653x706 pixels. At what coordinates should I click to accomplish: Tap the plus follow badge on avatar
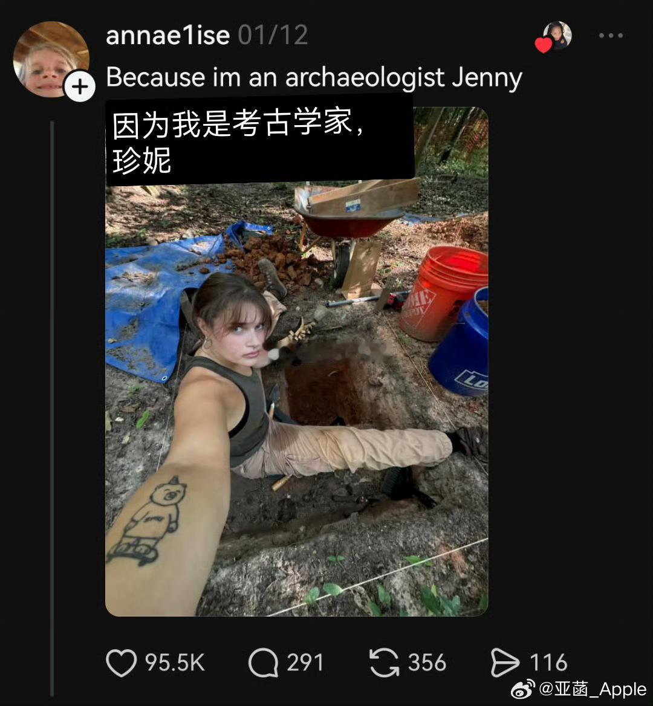pos(80,86)
